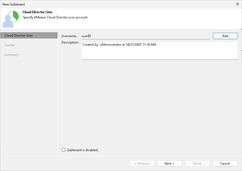Open the Quotas wizard step

coord(10,45)
